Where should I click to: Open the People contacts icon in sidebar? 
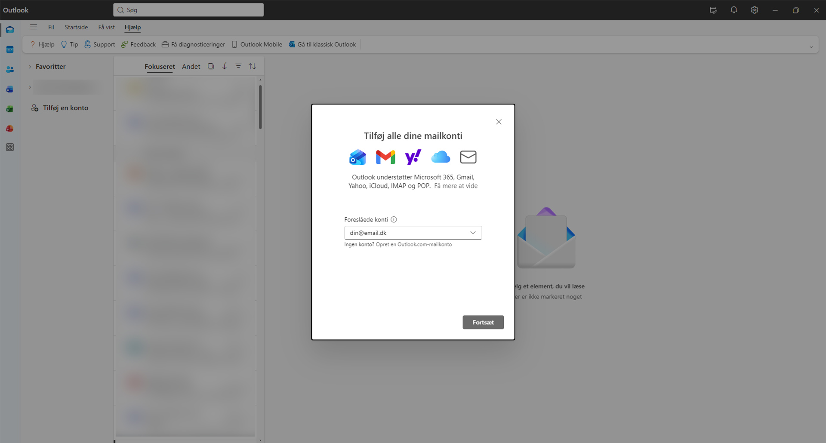pyautogui.click(x=10, y=70)
